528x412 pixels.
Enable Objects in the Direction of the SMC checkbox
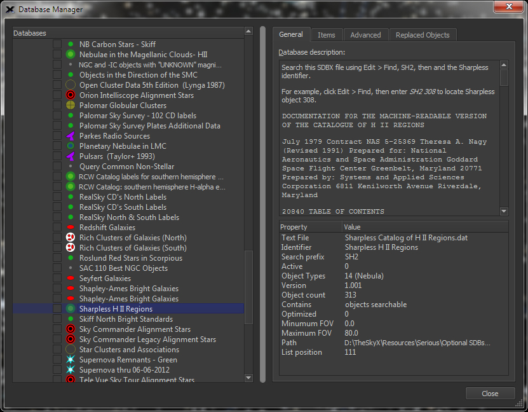tap(57, 75)
